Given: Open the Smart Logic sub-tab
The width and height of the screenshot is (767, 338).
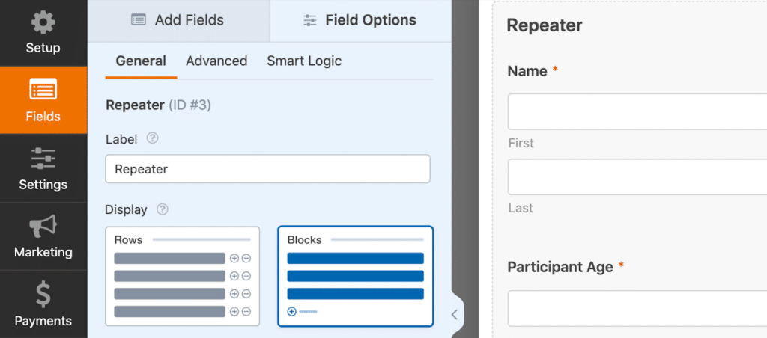Looking at the screenshot, I should coord(304,61).
